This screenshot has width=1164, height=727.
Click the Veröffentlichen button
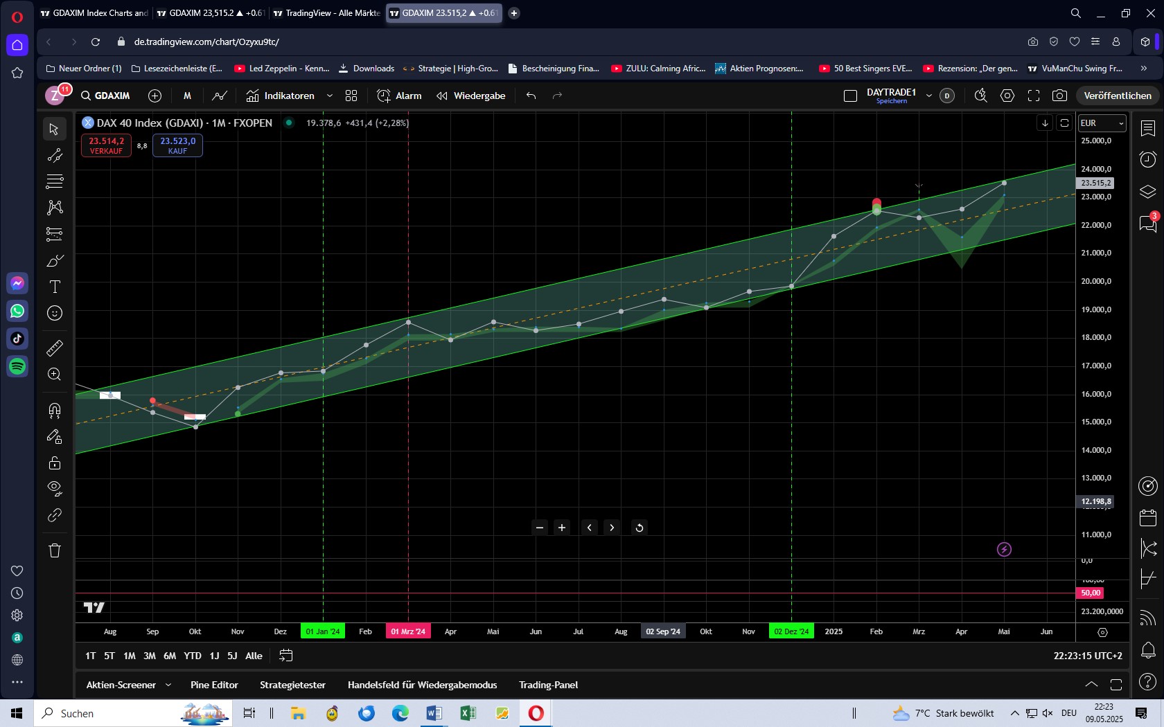click(x=1117, y=96)
